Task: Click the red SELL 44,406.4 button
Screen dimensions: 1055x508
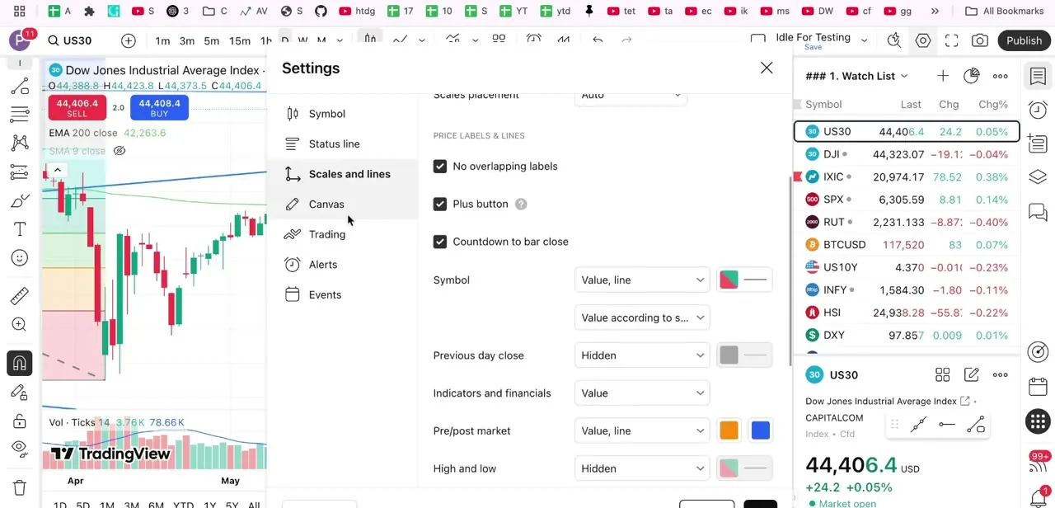Action: [x=77, y=108]
